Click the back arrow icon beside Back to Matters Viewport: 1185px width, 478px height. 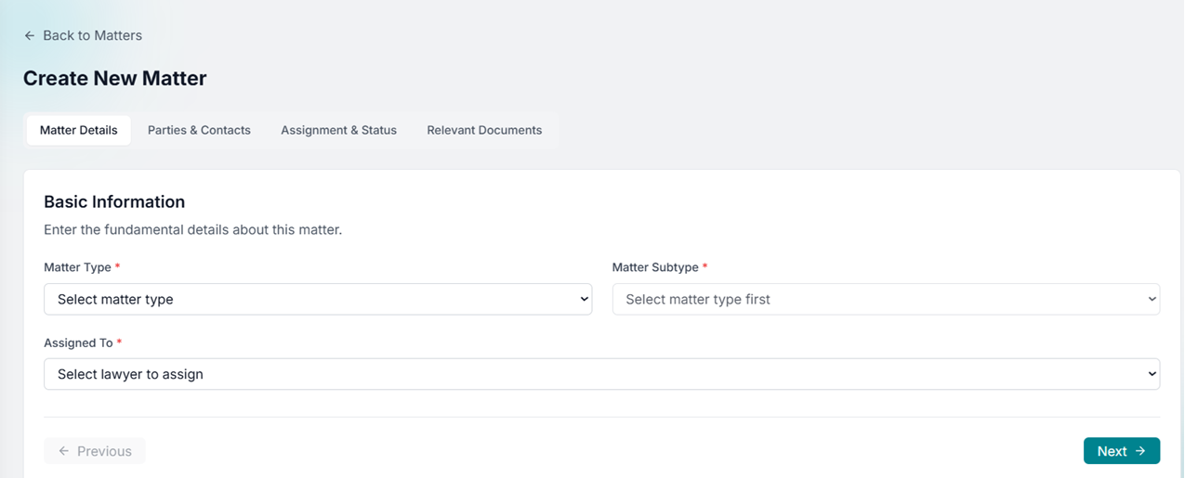(x=30, y=35)
